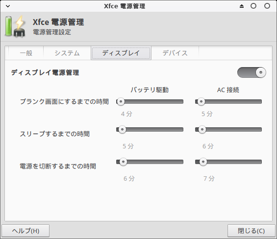The height and width of the screenshot is (239, 277).
Task: Click the 5 分 value under the battery sleep slider
Action: click(128, 146)
